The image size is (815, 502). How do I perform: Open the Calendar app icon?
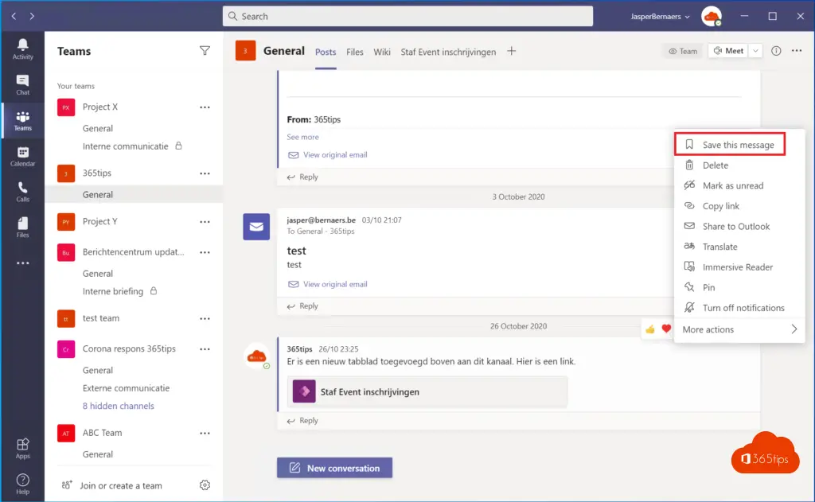click(x=22, y=156)
